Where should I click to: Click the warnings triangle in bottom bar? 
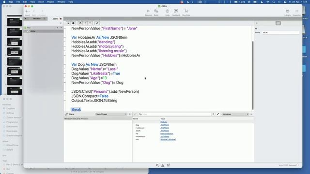163,165
